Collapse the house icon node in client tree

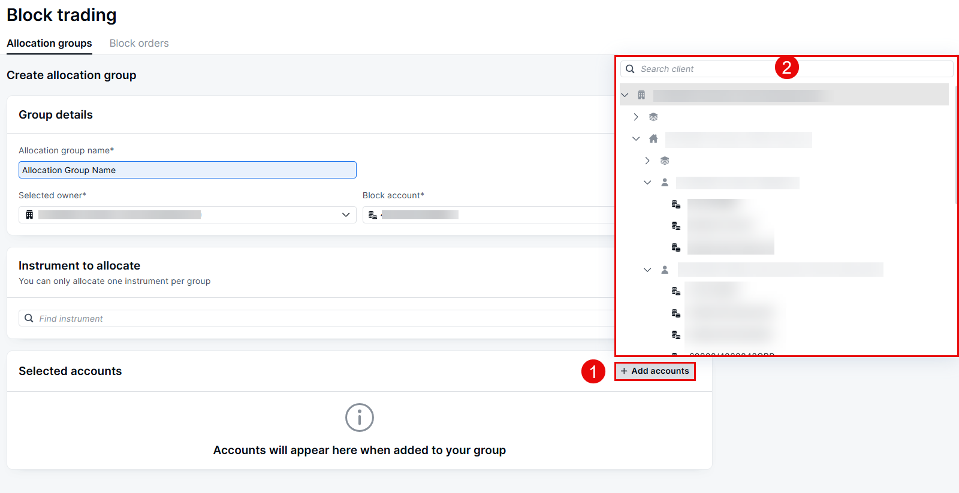click(636, 139)
